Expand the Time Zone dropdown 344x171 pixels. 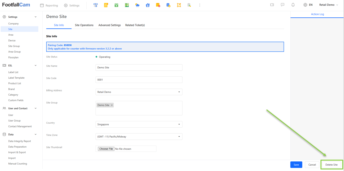[139, 137]
